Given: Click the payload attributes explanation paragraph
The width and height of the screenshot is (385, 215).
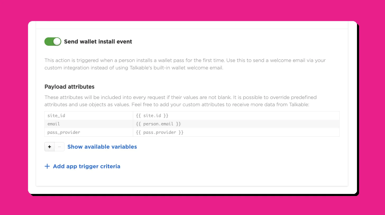Looking at the screenshot, I should click(x=180, y=101).
